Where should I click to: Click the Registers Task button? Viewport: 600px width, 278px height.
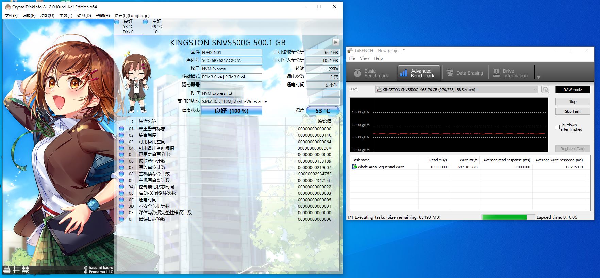pos(572,149)
